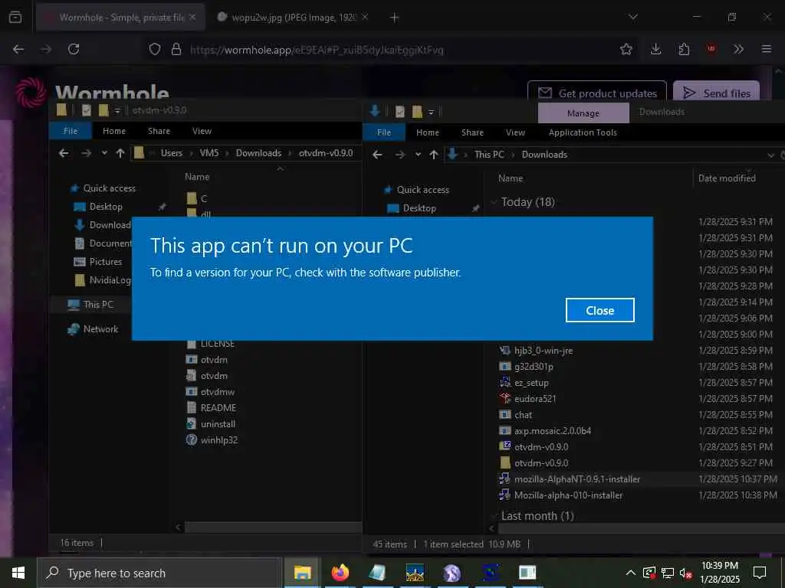
Task: Open the Windows Start menu
Action: 18,573
